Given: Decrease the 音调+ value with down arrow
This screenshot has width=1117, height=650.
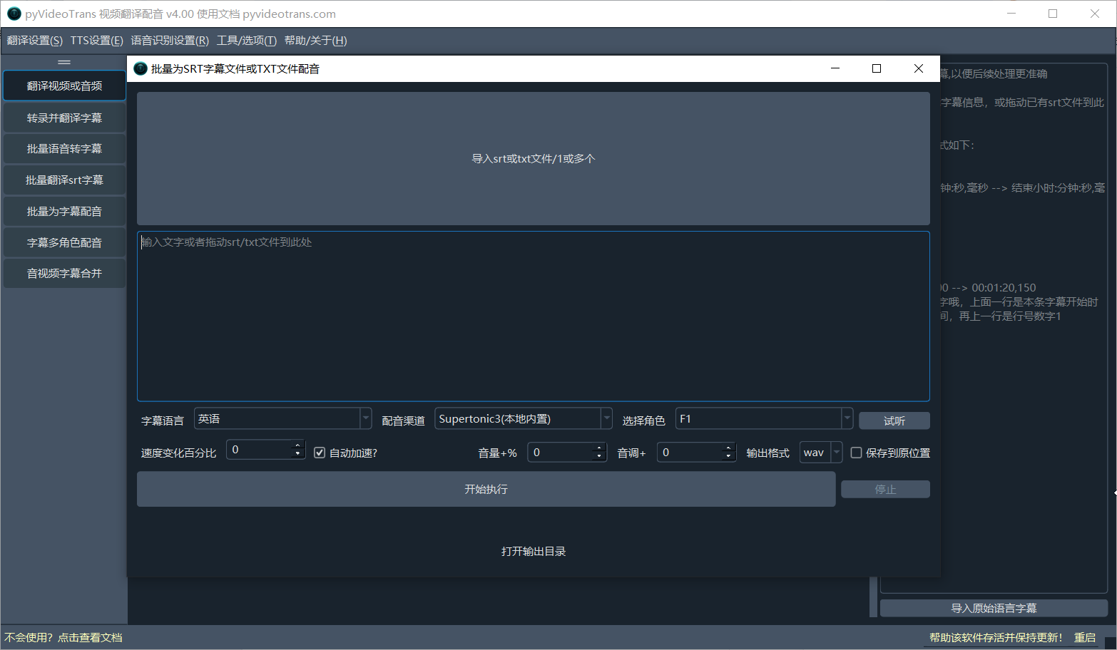Looking at the screenshot, I should pos(728,457).
